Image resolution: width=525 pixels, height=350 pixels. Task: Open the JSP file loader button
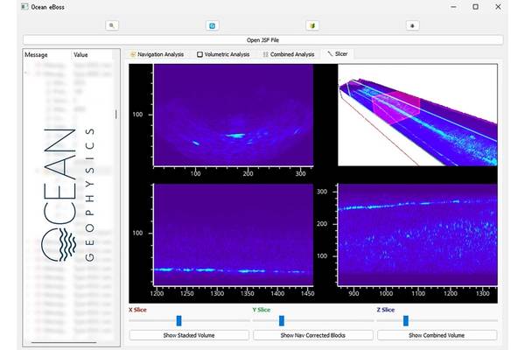tap(262, 39)
